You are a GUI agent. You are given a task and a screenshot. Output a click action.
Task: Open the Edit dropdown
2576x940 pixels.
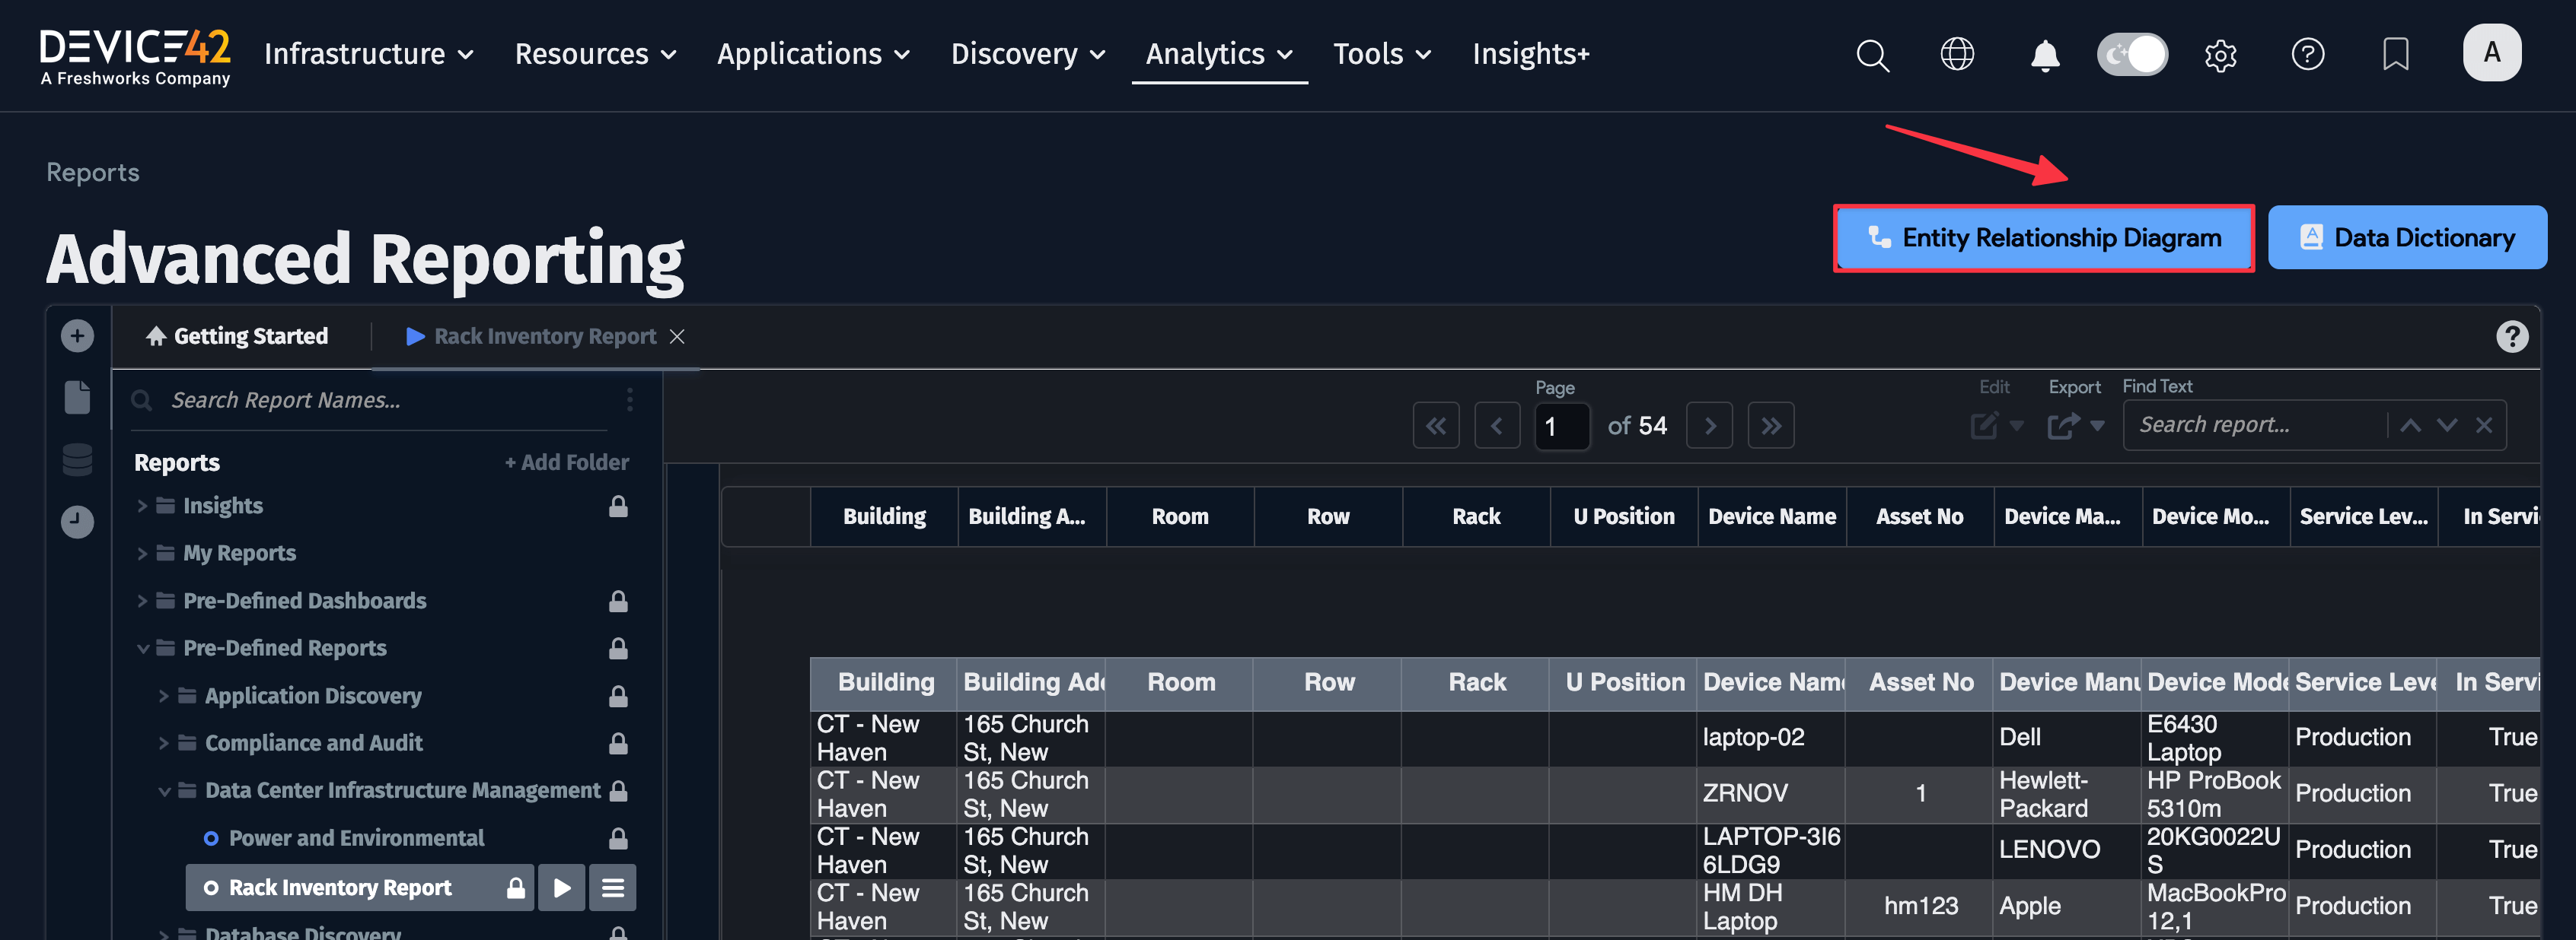pos(1996,426)
